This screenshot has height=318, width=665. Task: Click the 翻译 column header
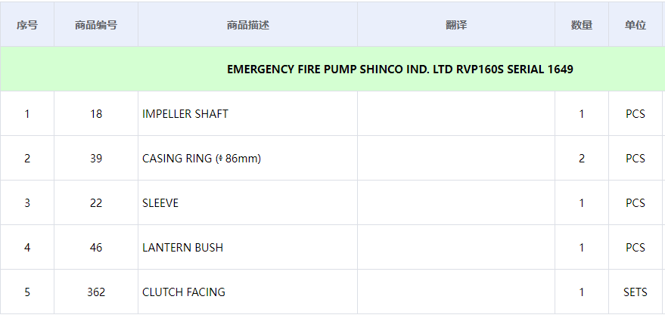pos(456,25)
